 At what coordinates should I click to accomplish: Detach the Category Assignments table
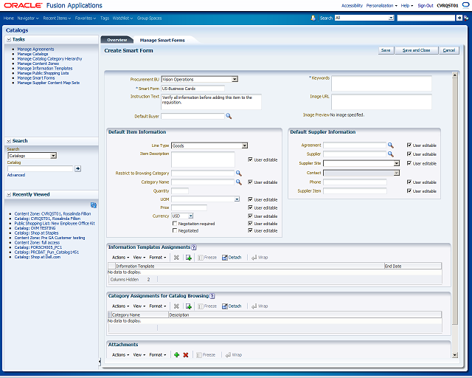coord(232,306)
